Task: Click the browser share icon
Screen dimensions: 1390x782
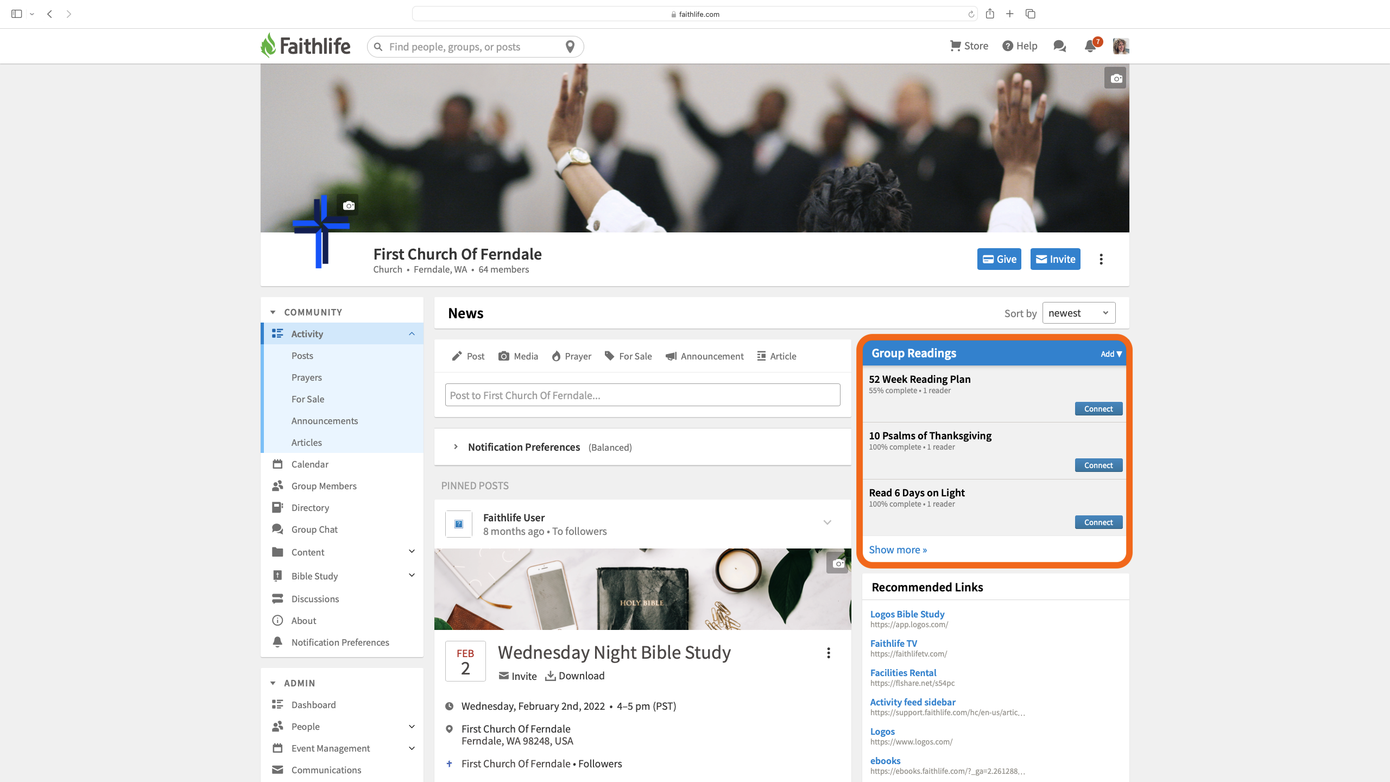Action: 990,14
